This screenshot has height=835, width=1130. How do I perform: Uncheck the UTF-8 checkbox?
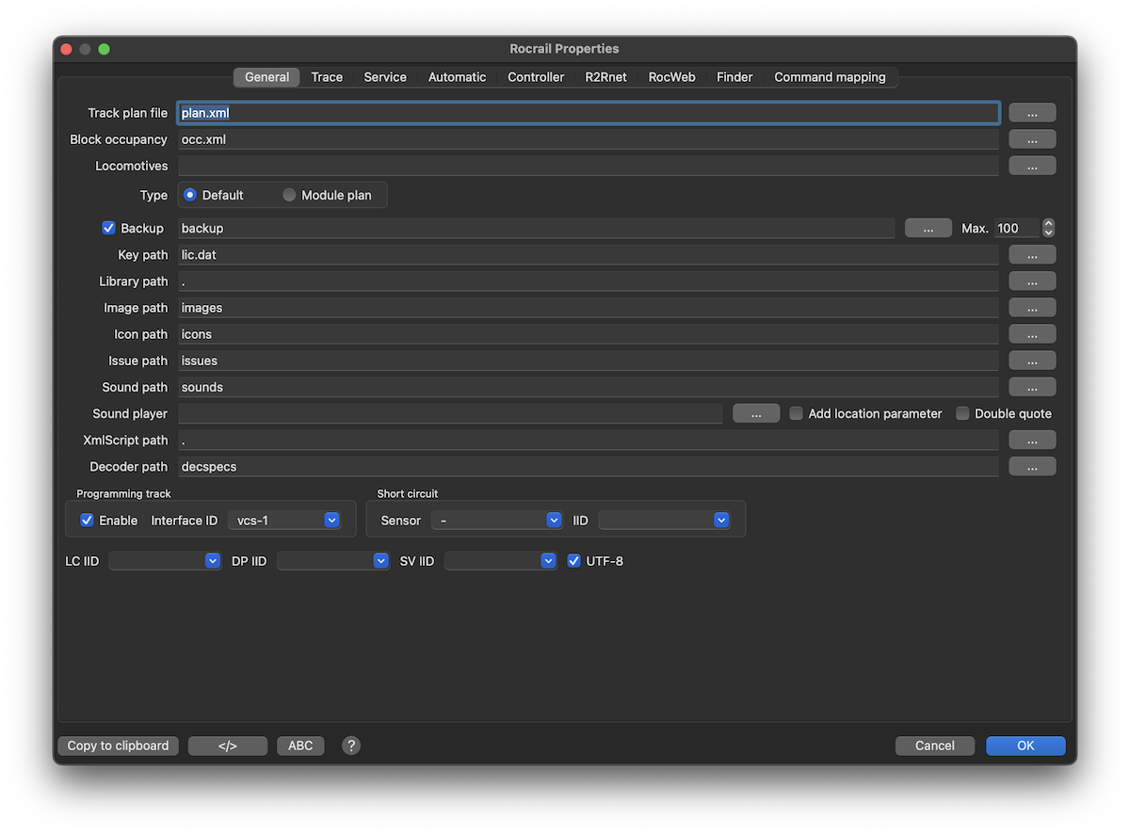point(574,561)
